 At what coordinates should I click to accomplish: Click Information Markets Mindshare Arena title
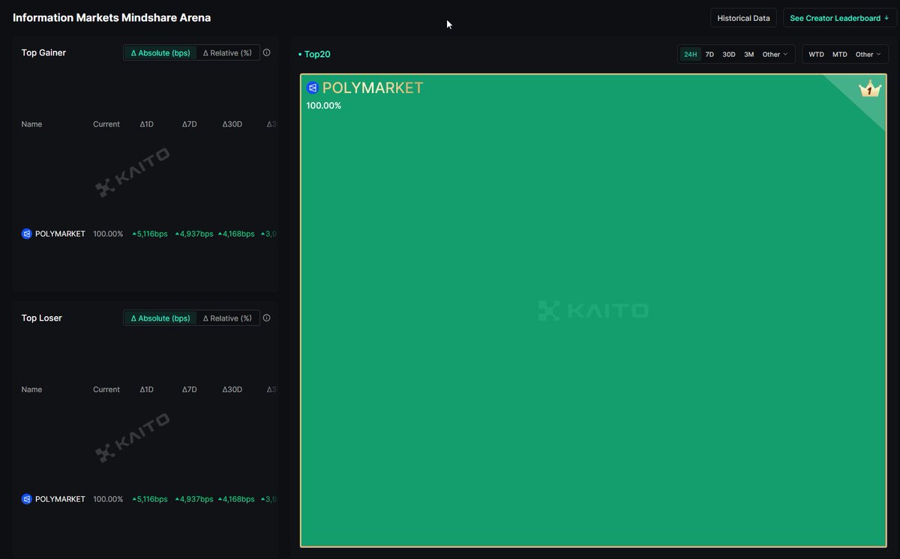(x=112, y=17)
